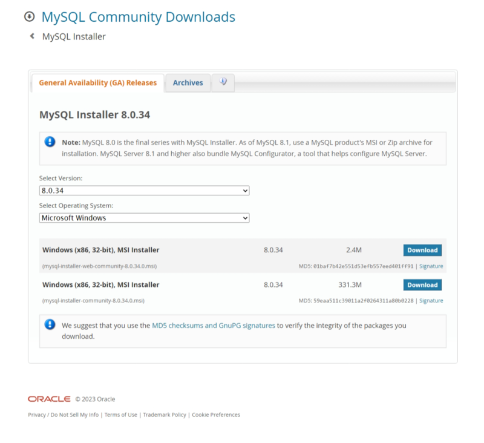The image size is (484, 443).
Task: Open the MD5 checksums and GnuPG signatures link
Action: pyautogui.click(x=214, y=326)
